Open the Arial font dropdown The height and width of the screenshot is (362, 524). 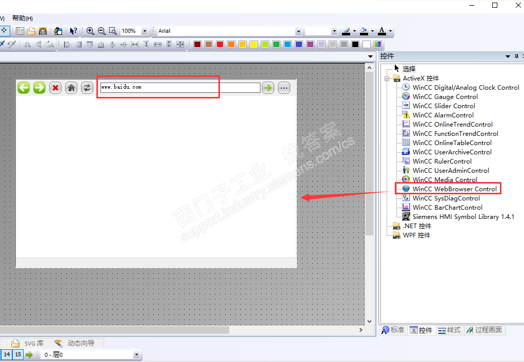298,31
